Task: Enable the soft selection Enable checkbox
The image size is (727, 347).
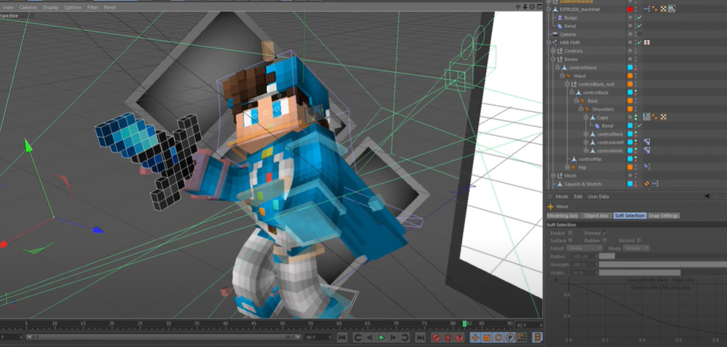Action: tap(571, 233)
